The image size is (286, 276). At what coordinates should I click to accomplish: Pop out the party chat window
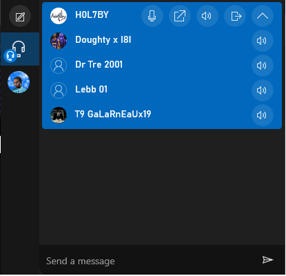180,16
